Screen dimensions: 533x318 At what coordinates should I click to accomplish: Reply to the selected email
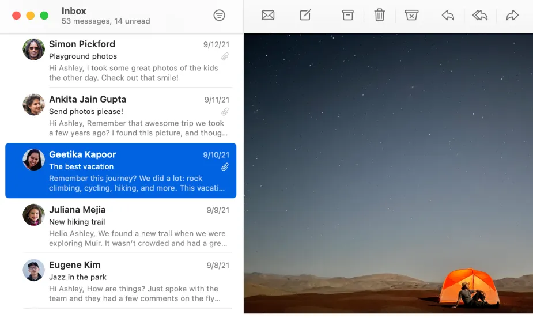(x=448, y=16)
